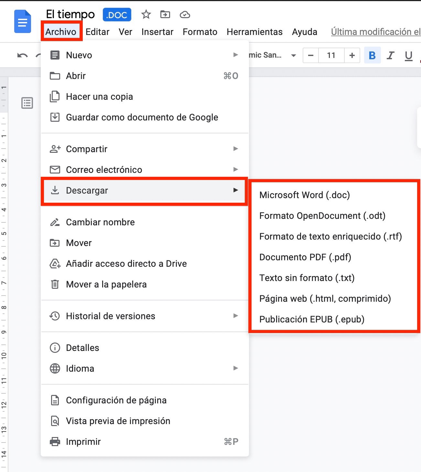
Task: Expand Historial de versiones submenu
Action: [x=145, y=316]
